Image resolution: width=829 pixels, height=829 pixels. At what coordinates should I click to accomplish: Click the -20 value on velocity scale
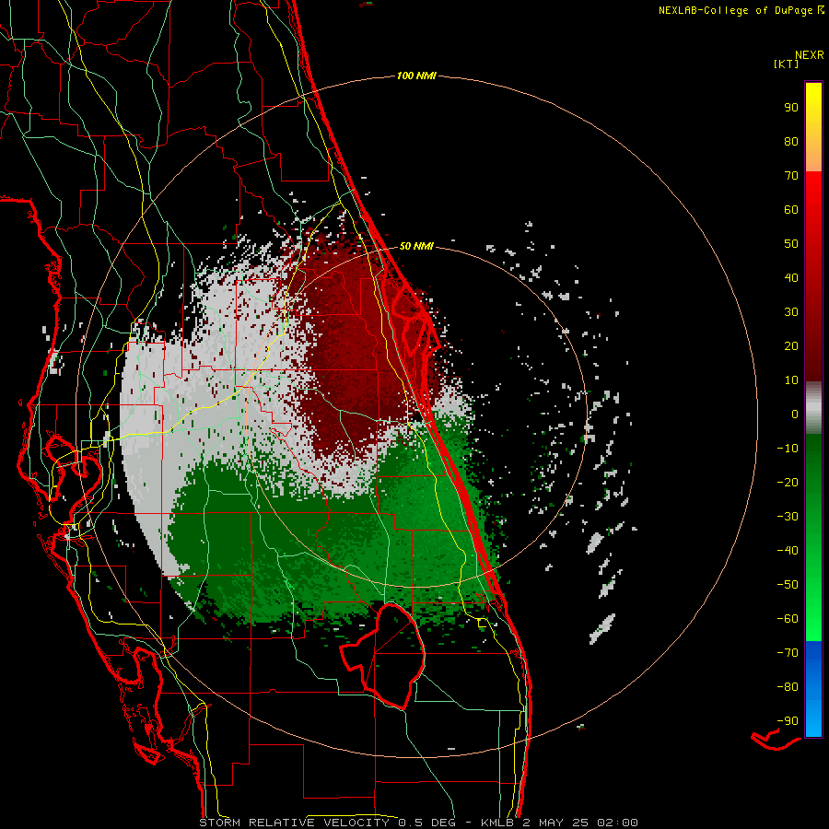click(x=788, y=483)
